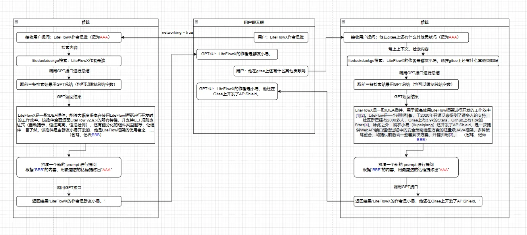The image size is (527, 235).
Task: Select the 'networking = true' edge label
Action: click(x=177, y=32)
